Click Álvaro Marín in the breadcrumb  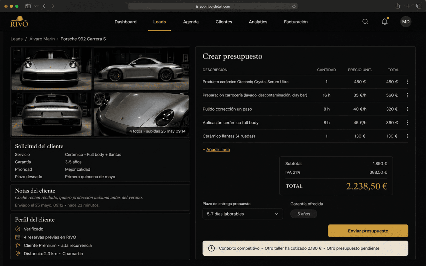pos(42,39)
